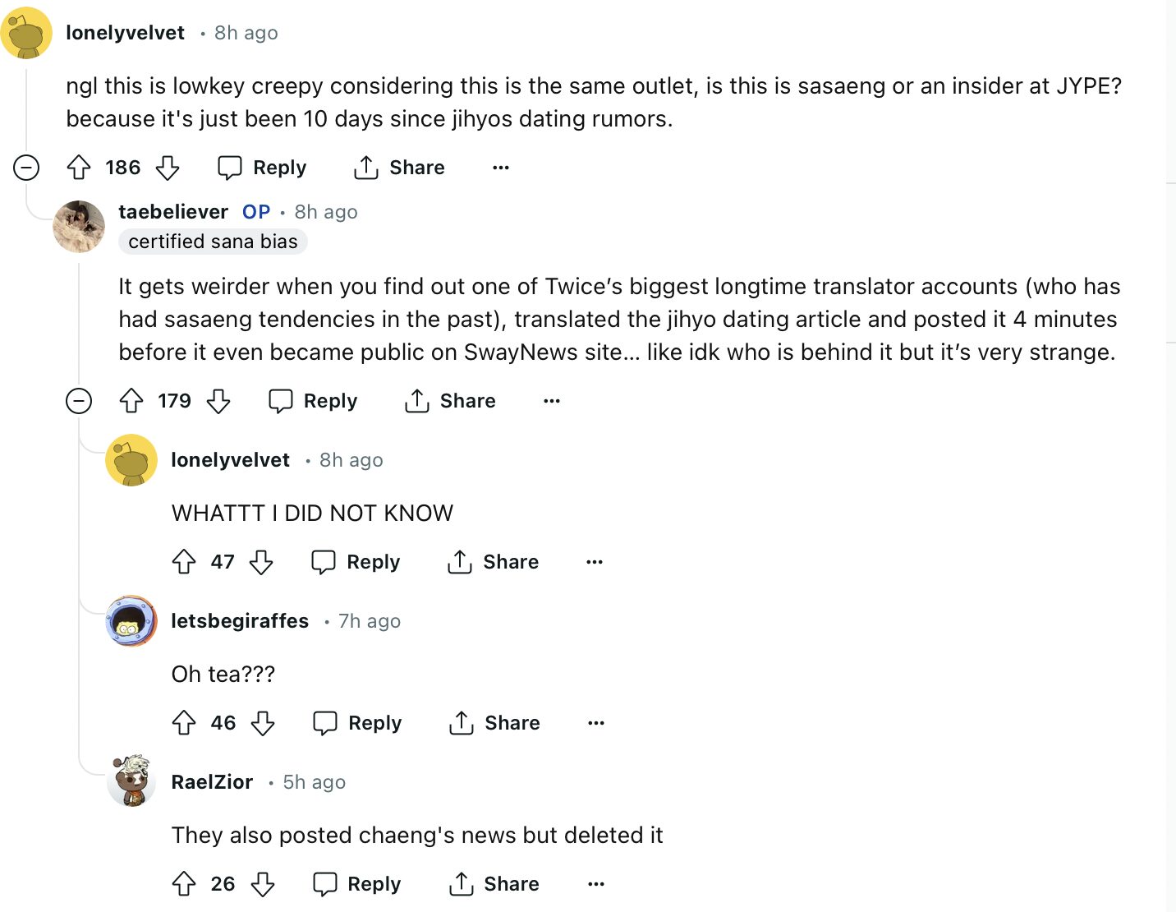
Task: Upvote the 'WHATTT I DID NOT KNOW' comment
Action: [x=184, y=562]
